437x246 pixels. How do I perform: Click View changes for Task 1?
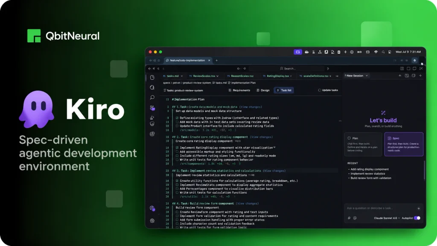(251, 107)
